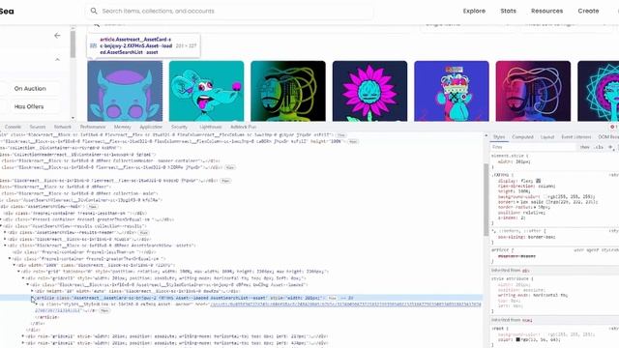Open the blue horned creature NFT thumbnail
619x348 pixels.
tap(125, 91)
